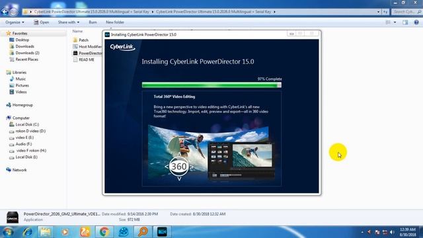Open video E (E:) drive
This screenshot has width=423, height=238.
click(x=22, y=138)
